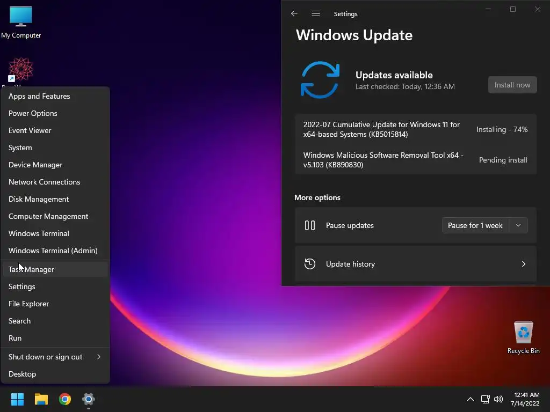
Task: Open the My Computer desktop icon
Action: click(21, 23)
